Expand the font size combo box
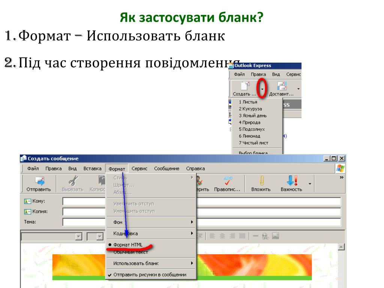This screenshot has height=288, width=384. [100, 237]
